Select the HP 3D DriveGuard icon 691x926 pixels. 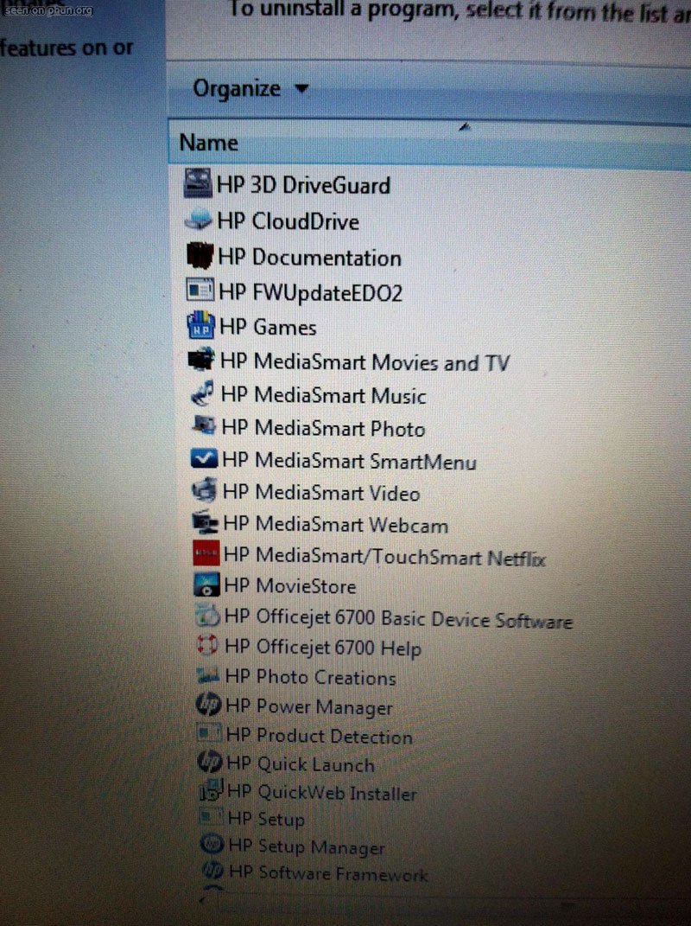tap(198, 183)
